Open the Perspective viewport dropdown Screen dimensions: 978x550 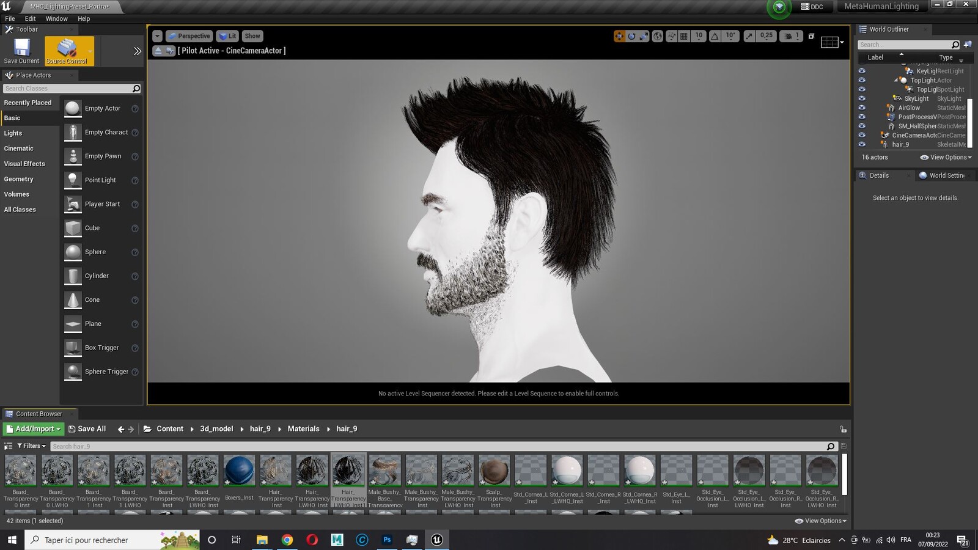coord(189,36)
